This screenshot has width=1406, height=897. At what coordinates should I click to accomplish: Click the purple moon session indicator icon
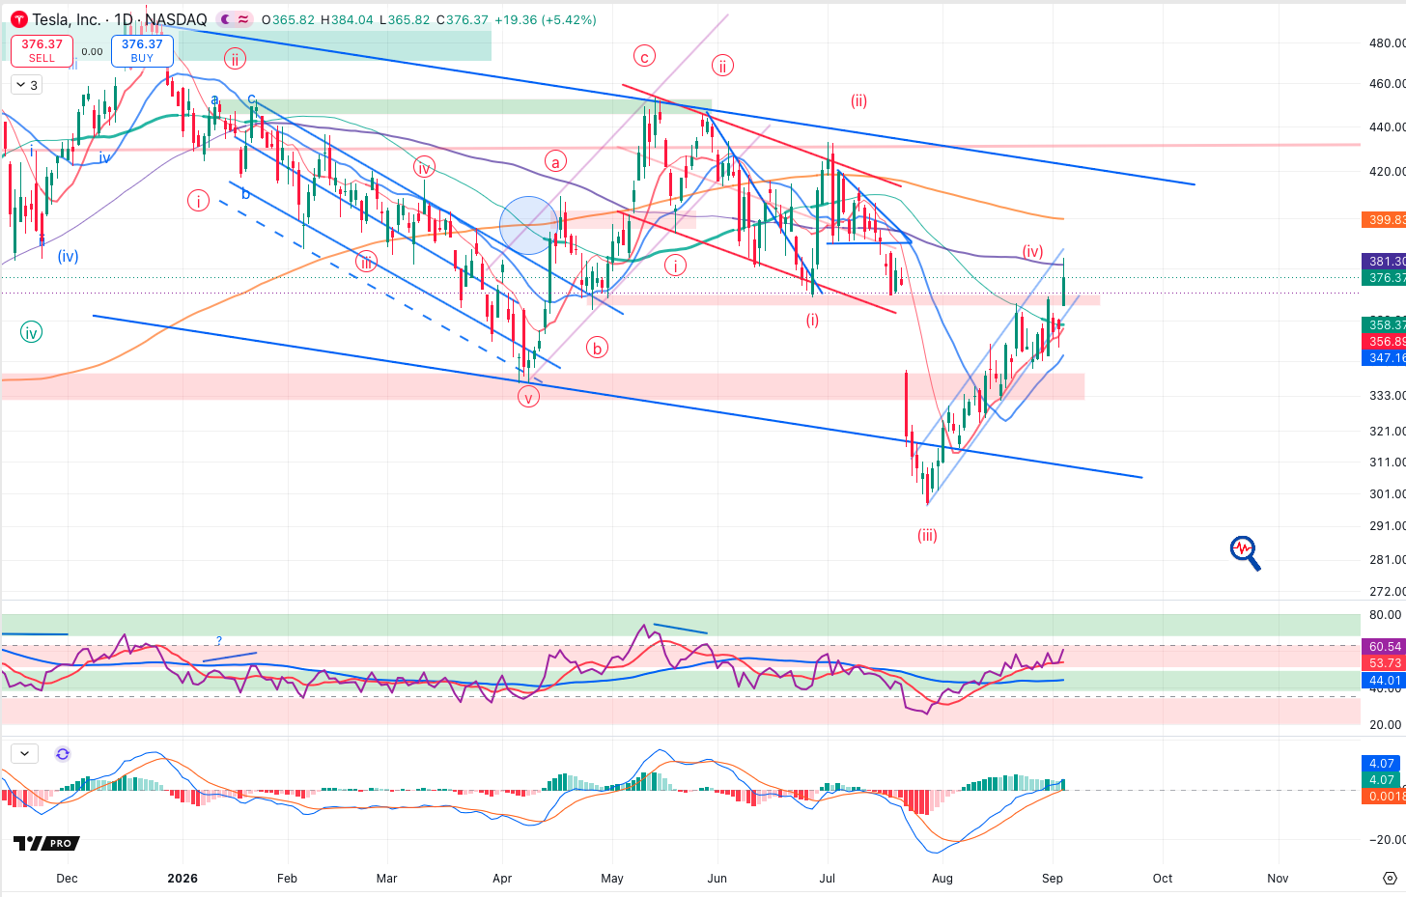pyautogui.click(x=225, y=19)
